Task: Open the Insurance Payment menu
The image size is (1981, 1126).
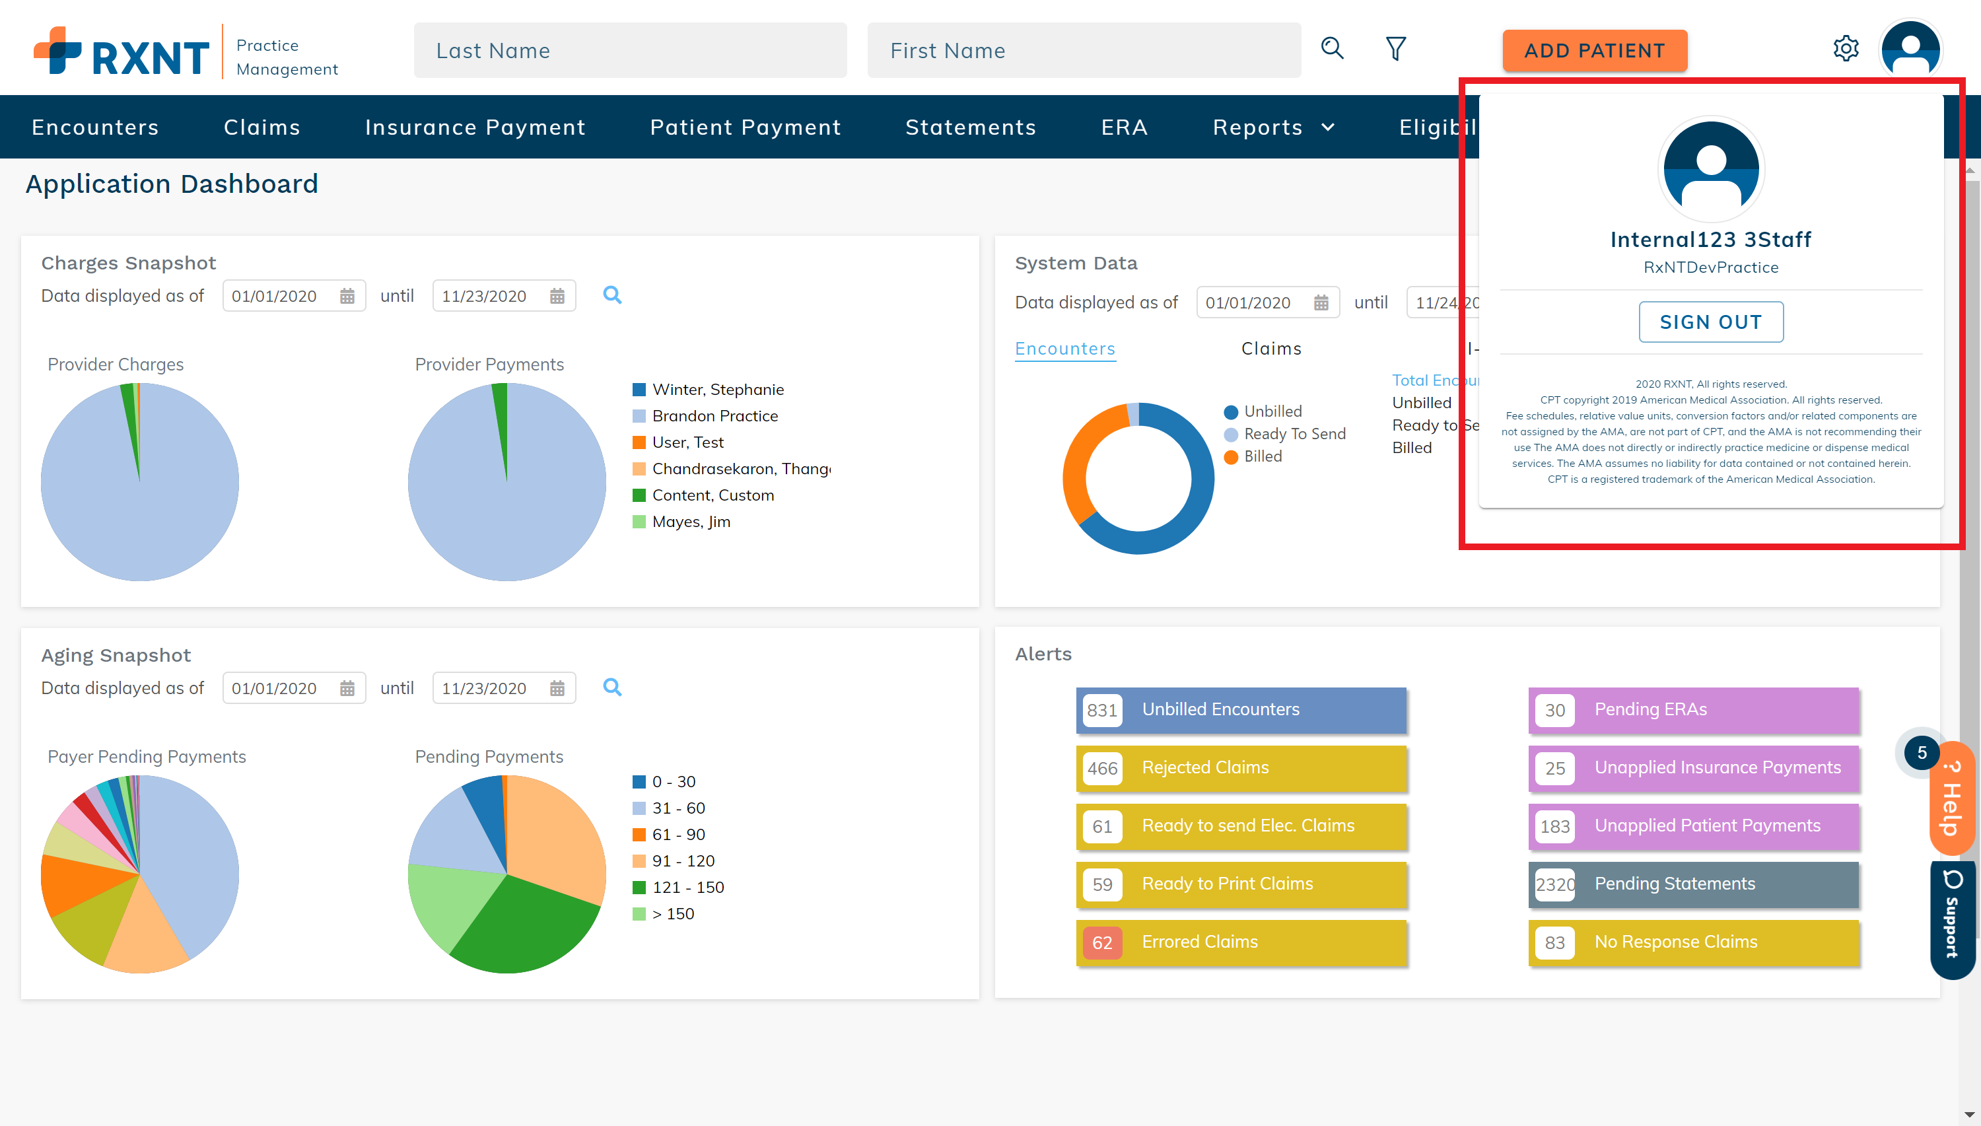Action: point(475,127)
